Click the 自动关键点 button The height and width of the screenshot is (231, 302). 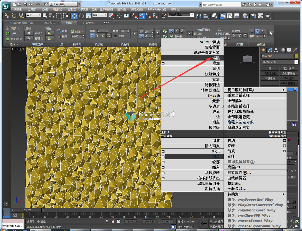click(216, 222)
